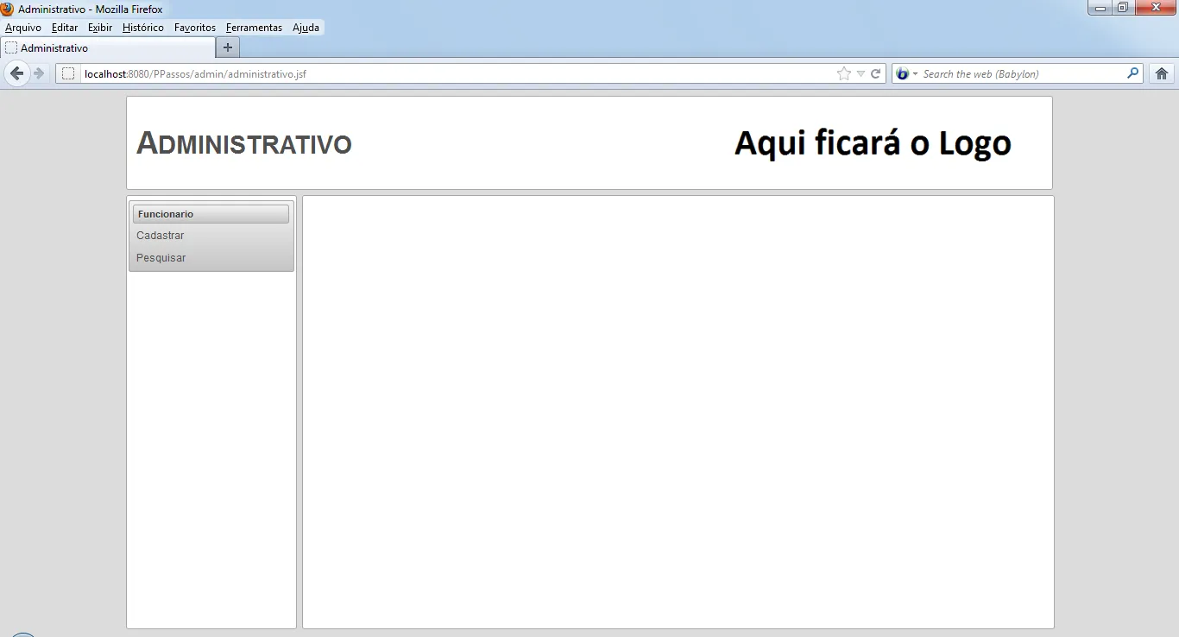Open the Ferramentas menu

[254, 28]
